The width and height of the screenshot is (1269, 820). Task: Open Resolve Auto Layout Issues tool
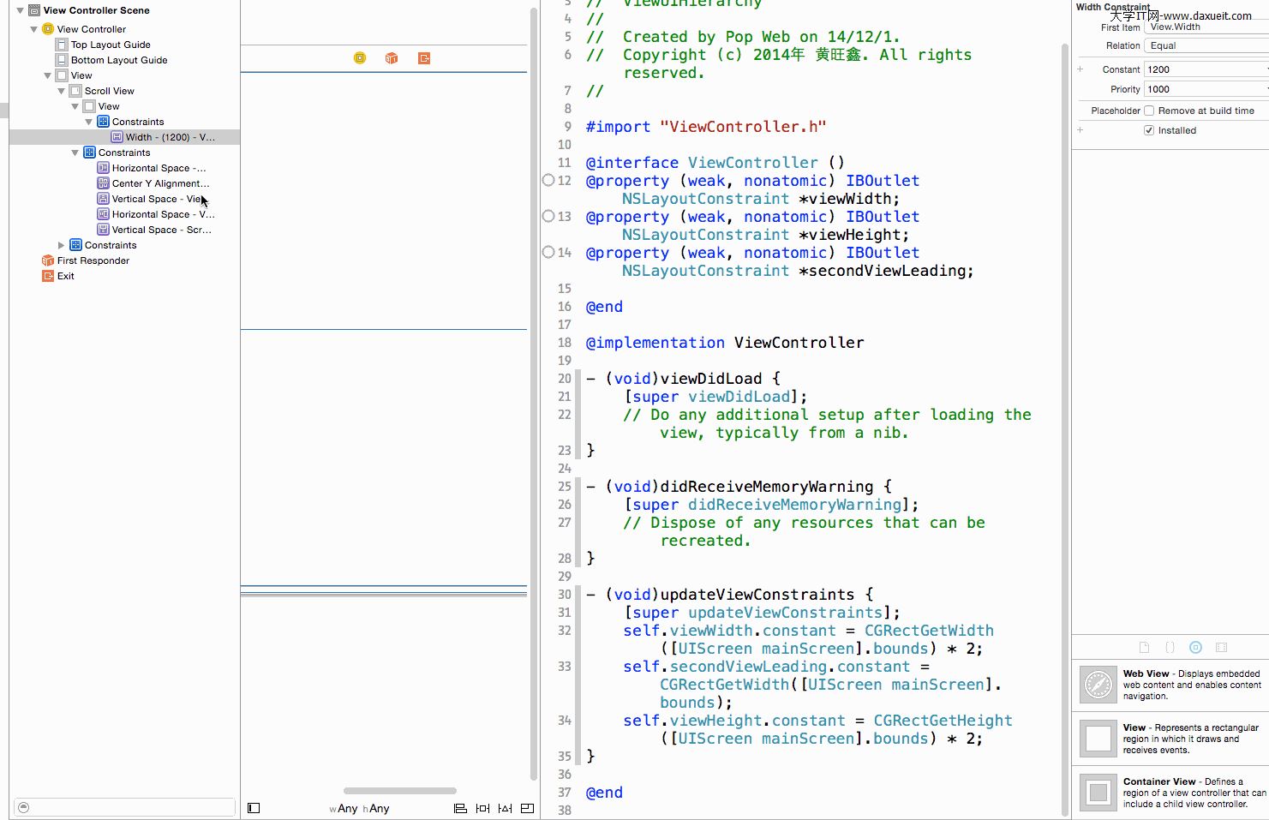click(x=505, y=808)
